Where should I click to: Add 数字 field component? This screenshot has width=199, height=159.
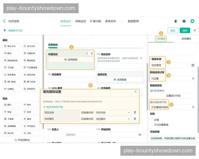coord(11,53)
